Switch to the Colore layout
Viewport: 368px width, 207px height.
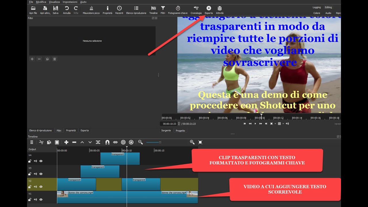[317, 13]
